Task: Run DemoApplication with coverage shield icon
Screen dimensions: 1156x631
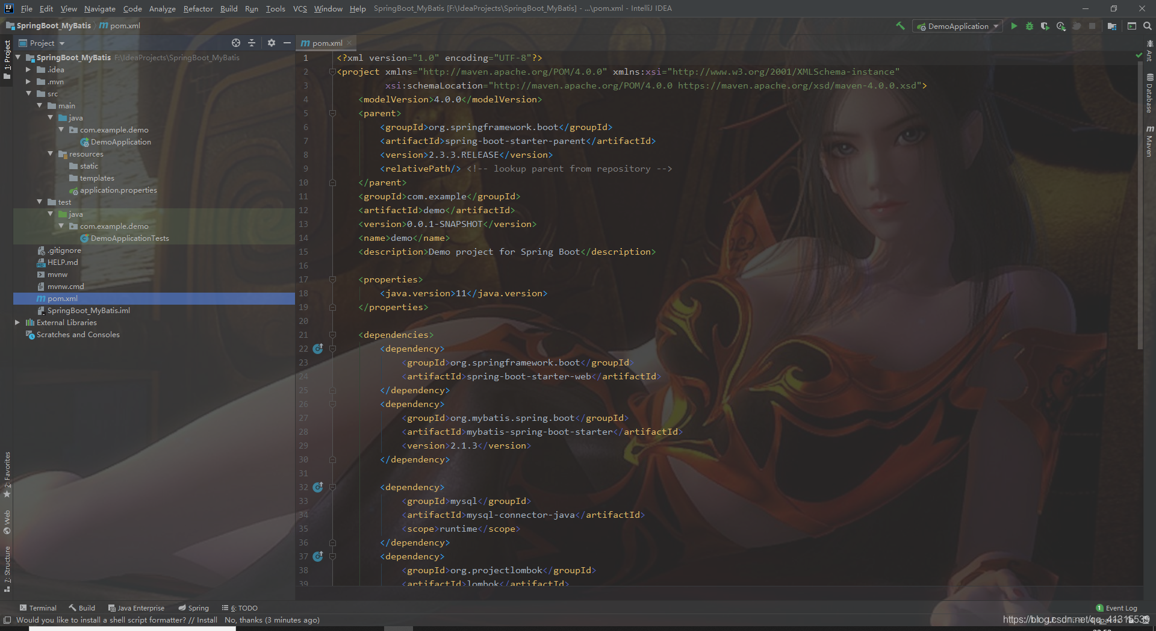Action: [1045, 26]
